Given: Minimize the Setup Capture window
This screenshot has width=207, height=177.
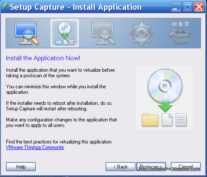Looking at the screenshot, I should [x=176, y=6].
